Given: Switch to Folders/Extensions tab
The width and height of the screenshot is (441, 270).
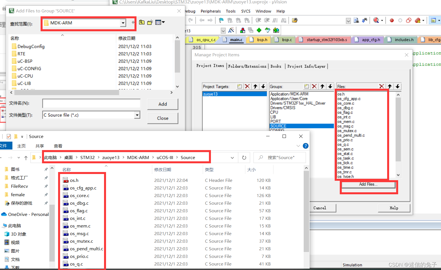Looking at the screenshot, I should [247, 66].
